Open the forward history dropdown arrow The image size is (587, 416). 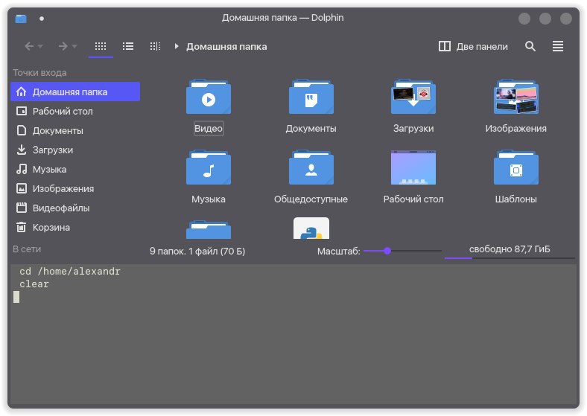click(x=74, y=46)
